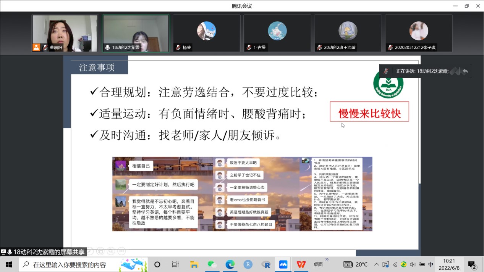This screenshot has width=484, height=272.
Task: Open the speaker volume control in the tray
Action: pos(413,264)
